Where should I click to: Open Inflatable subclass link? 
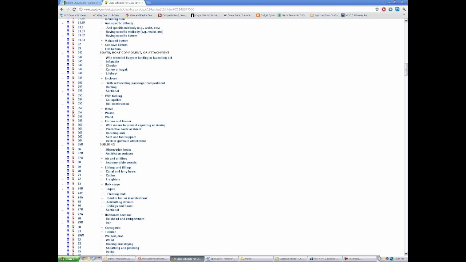coord(112,61)
